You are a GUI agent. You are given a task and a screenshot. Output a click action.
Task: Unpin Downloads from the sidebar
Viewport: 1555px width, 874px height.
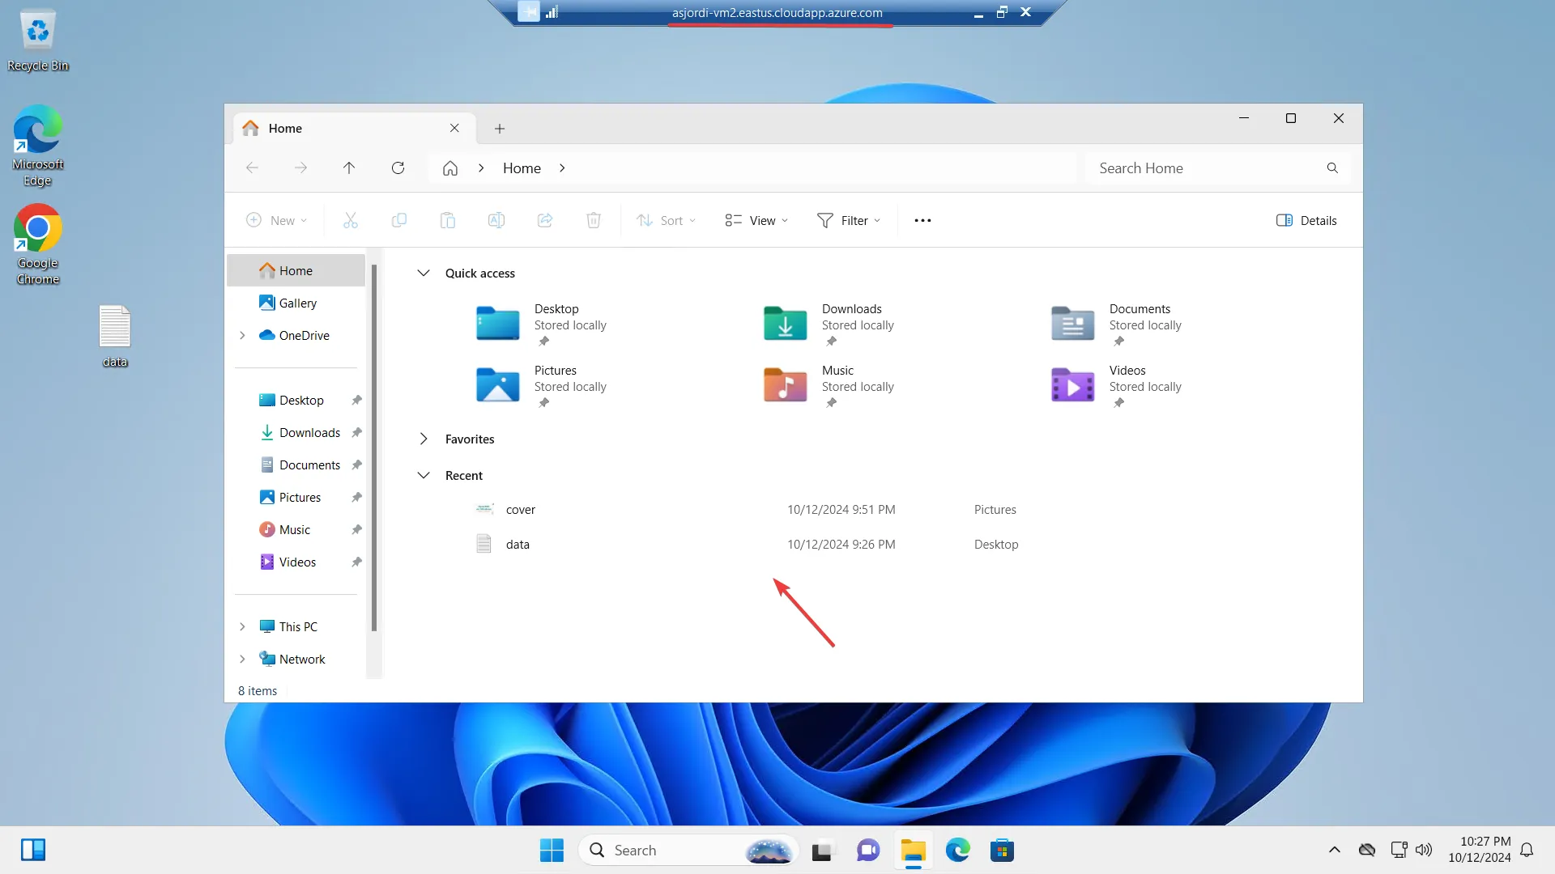coord(356,432)
